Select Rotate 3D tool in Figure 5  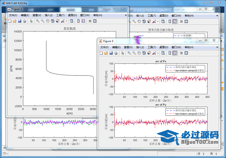[x=144, y=53]
